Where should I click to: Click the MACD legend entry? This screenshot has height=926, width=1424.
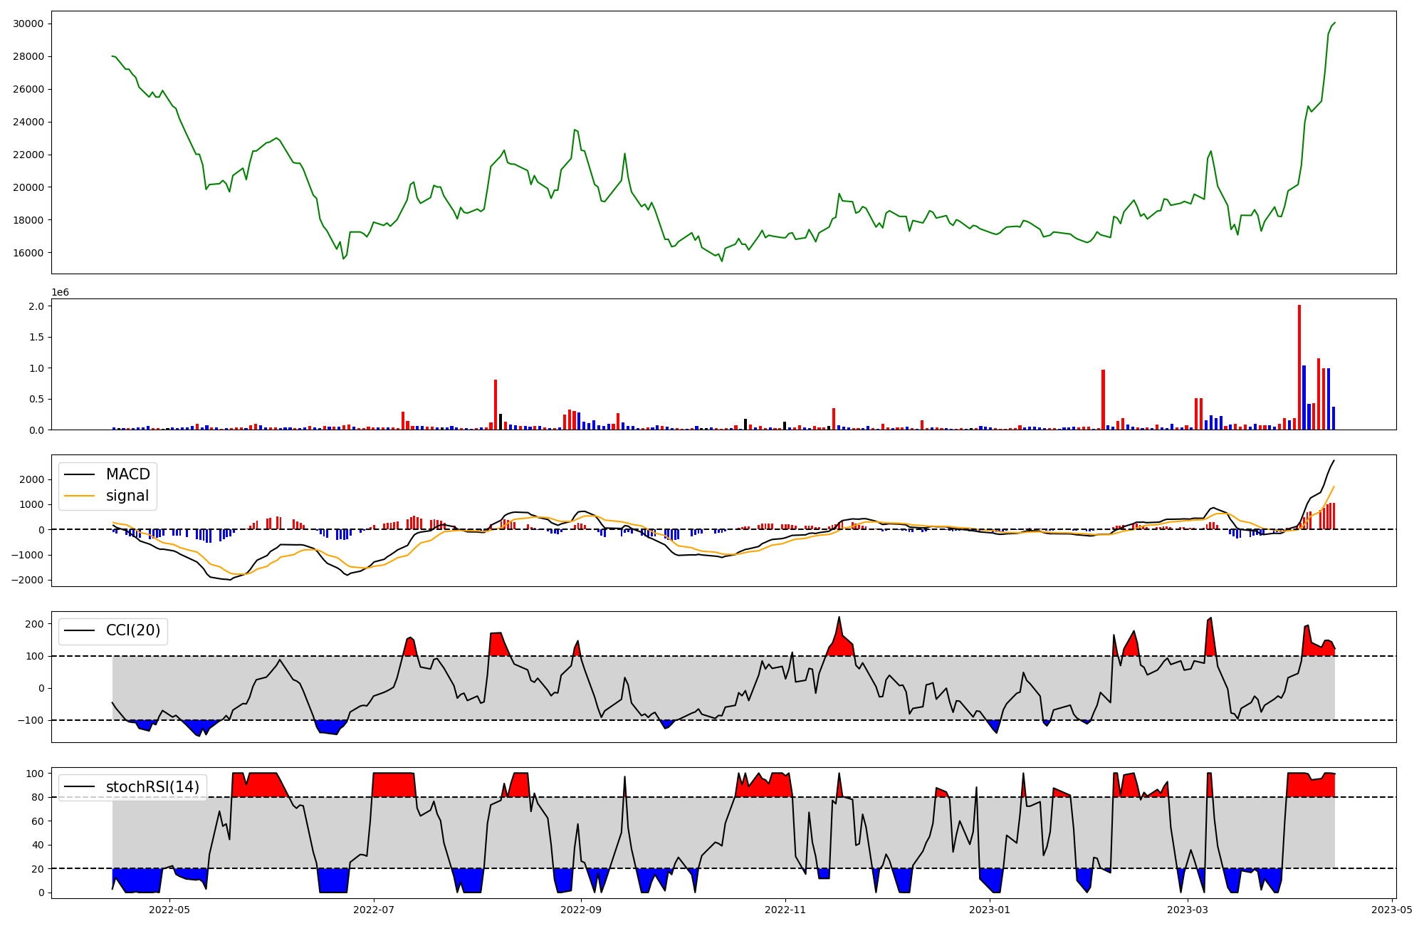coord(127,474)
